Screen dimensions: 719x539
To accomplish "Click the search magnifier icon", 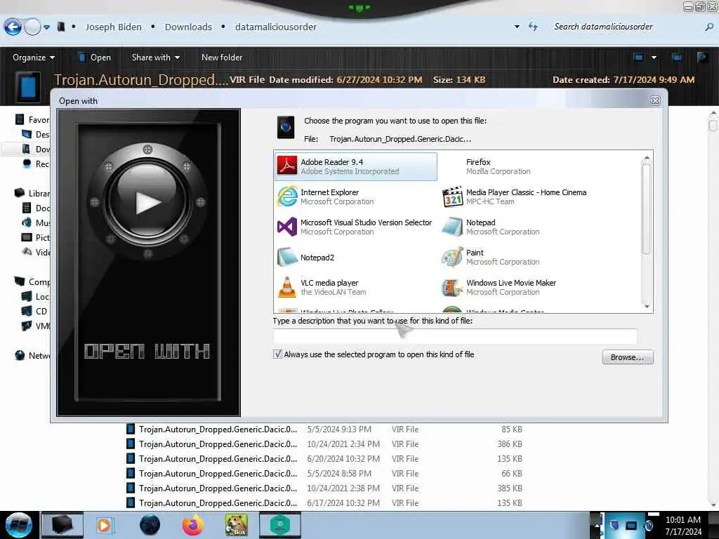I will tap(709, 27).
